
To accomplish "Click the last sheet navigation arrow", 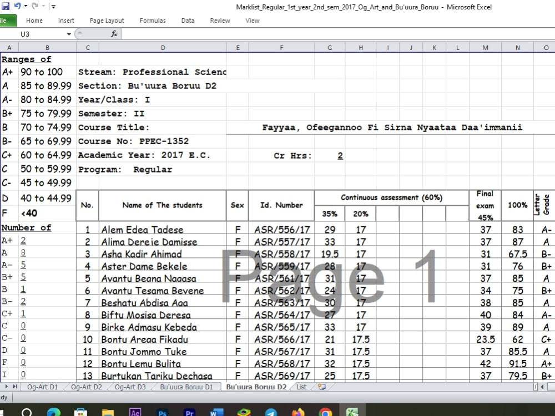I will (x=15, y=387).
